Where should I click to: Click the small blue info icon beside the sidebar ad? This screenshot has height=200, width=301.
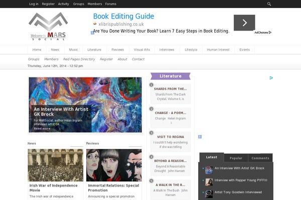click(200, 136)
